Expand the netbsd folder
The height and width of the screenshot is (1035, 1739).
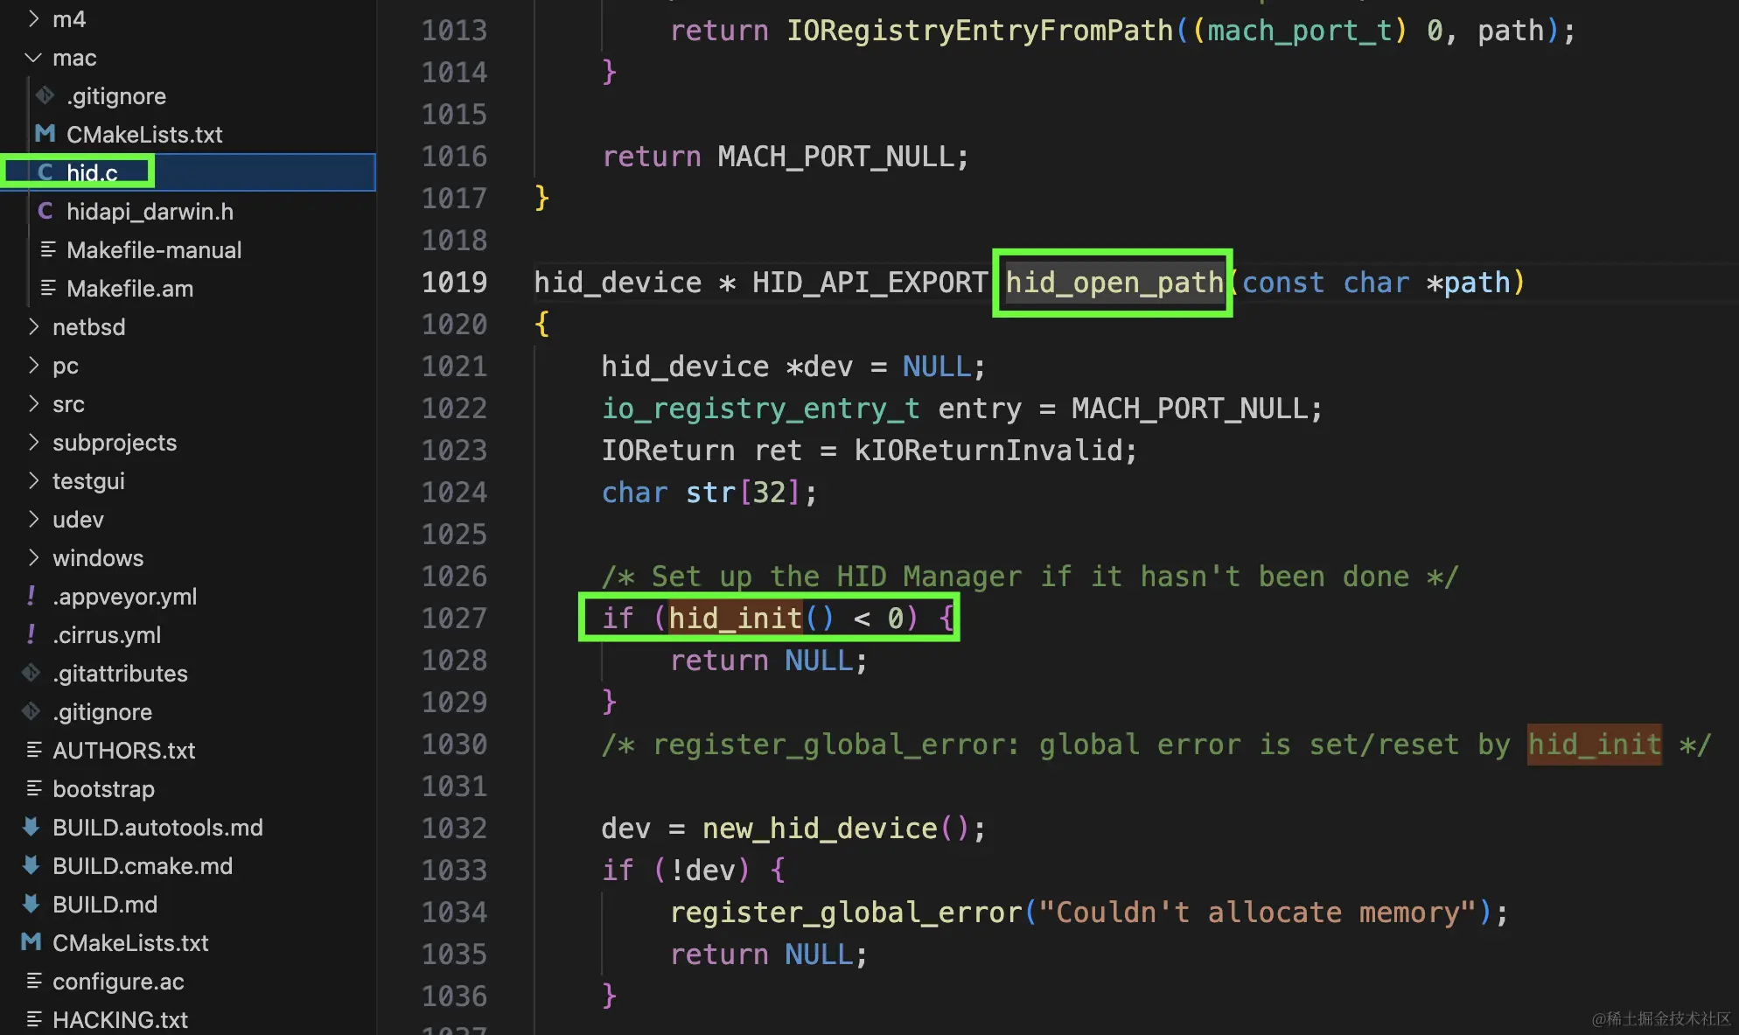(x=33, y=326)
